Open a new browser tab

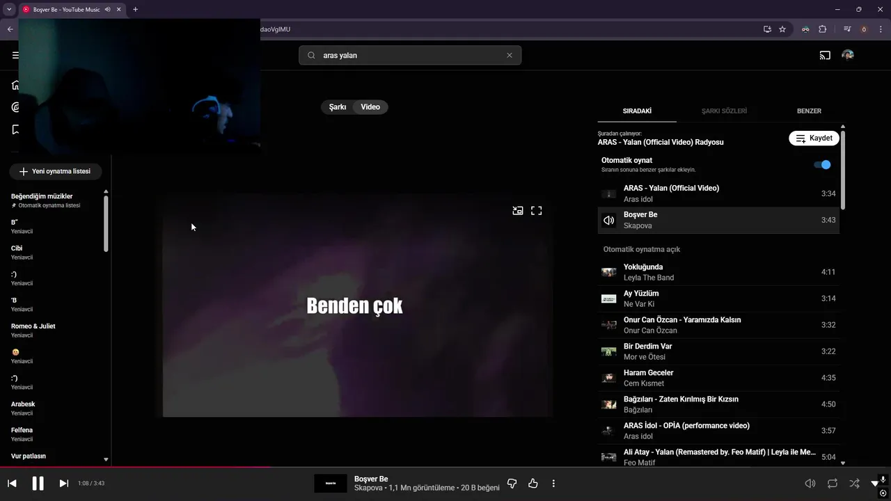pyautogui.click(x=135, y=9)
